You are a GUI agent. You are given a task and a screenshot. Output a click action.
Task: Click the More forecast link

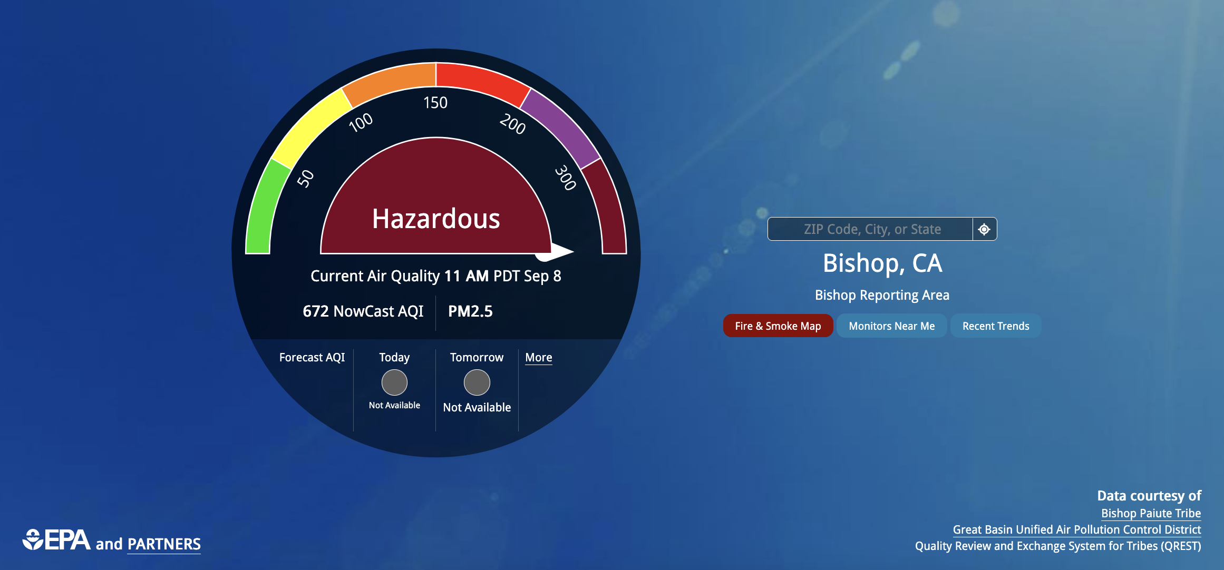pyautogui.click(x=539, y=357)
